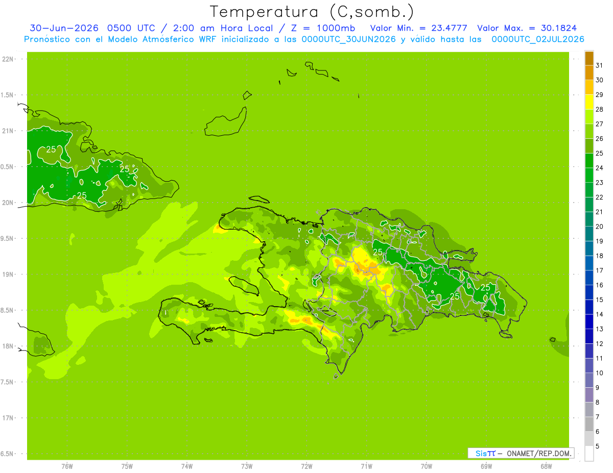Pick the blue swatch between 16 and 17
Viewport: 613px width, 473px height.
pos(589,278)
